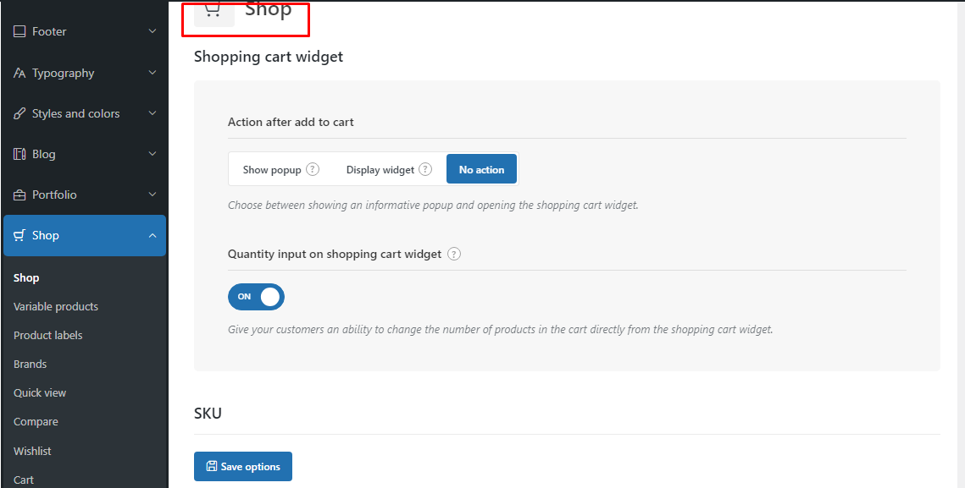Go to the Wishlist settings link
The image size is (965, 488).
(x=32, y=451)
